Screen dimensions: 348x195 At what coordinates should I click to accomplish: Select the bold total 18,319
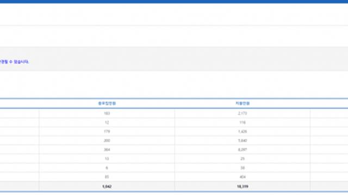(243, 186)
